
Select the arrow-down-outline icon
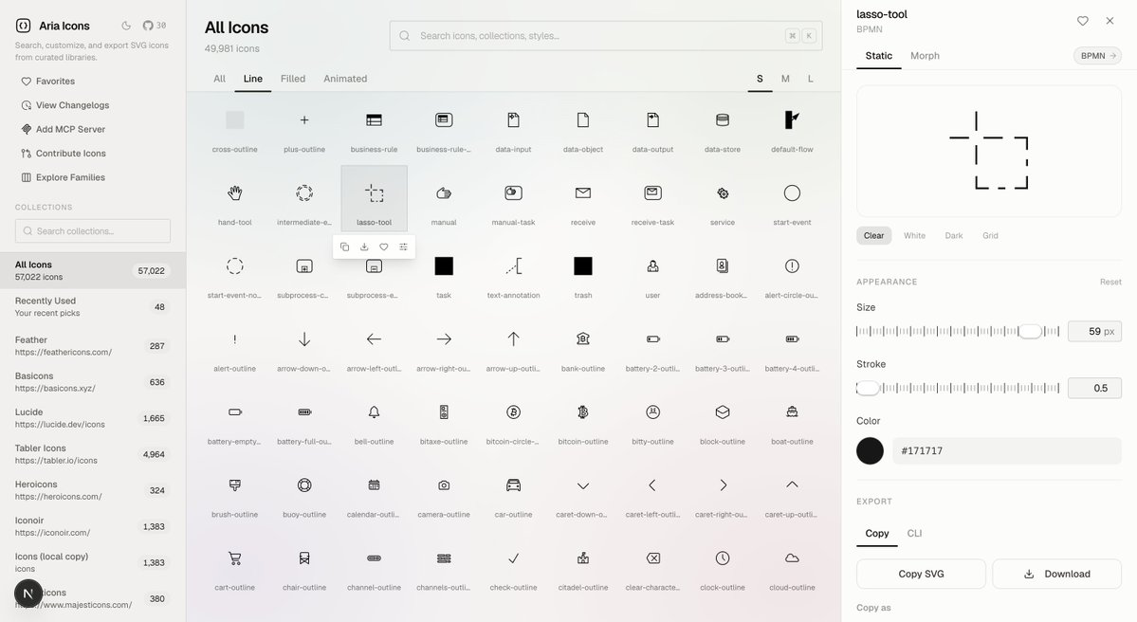click(x=304, y=345)
